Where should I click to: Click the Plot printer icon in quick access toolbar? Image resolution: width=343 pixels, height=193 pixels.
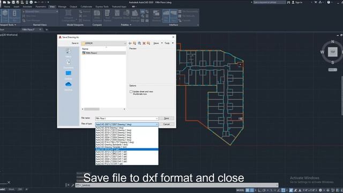coord(31,2)
